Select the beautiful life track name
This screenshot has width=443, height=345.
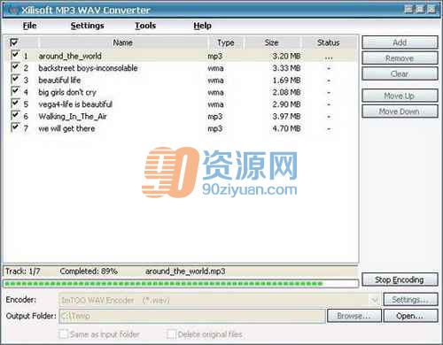click(x=59, y=80)
